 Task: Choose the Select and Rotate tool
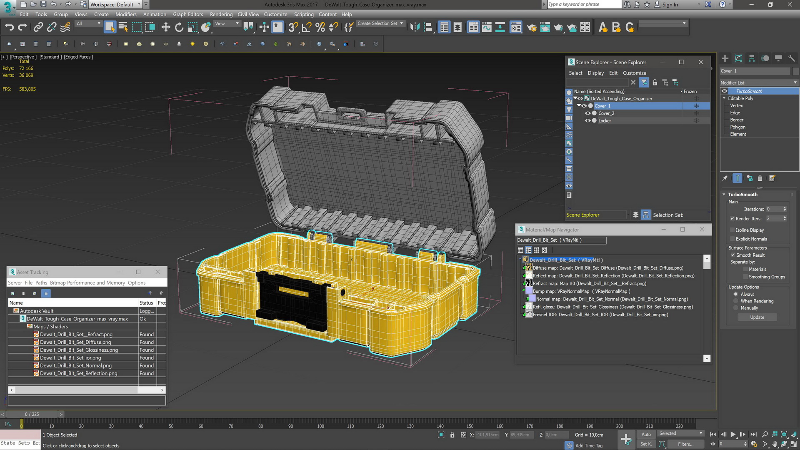pos(179,27)
